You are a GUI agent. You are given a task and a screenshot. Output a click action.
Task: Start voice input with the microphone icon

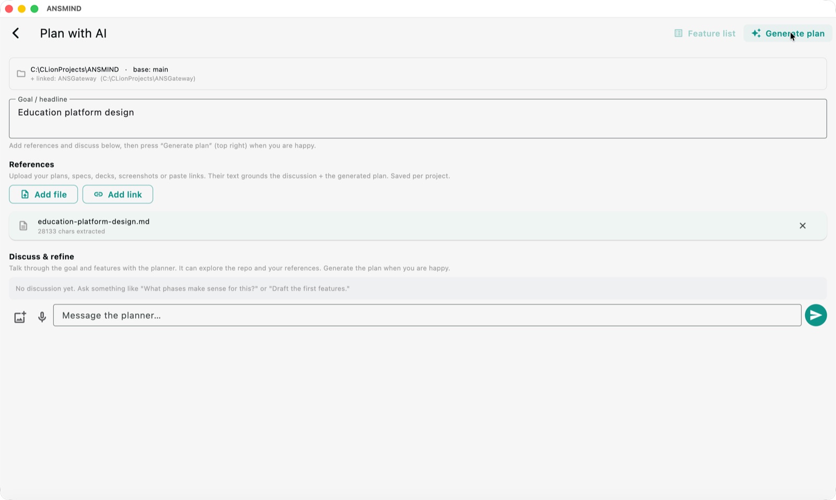click(42, 316)
